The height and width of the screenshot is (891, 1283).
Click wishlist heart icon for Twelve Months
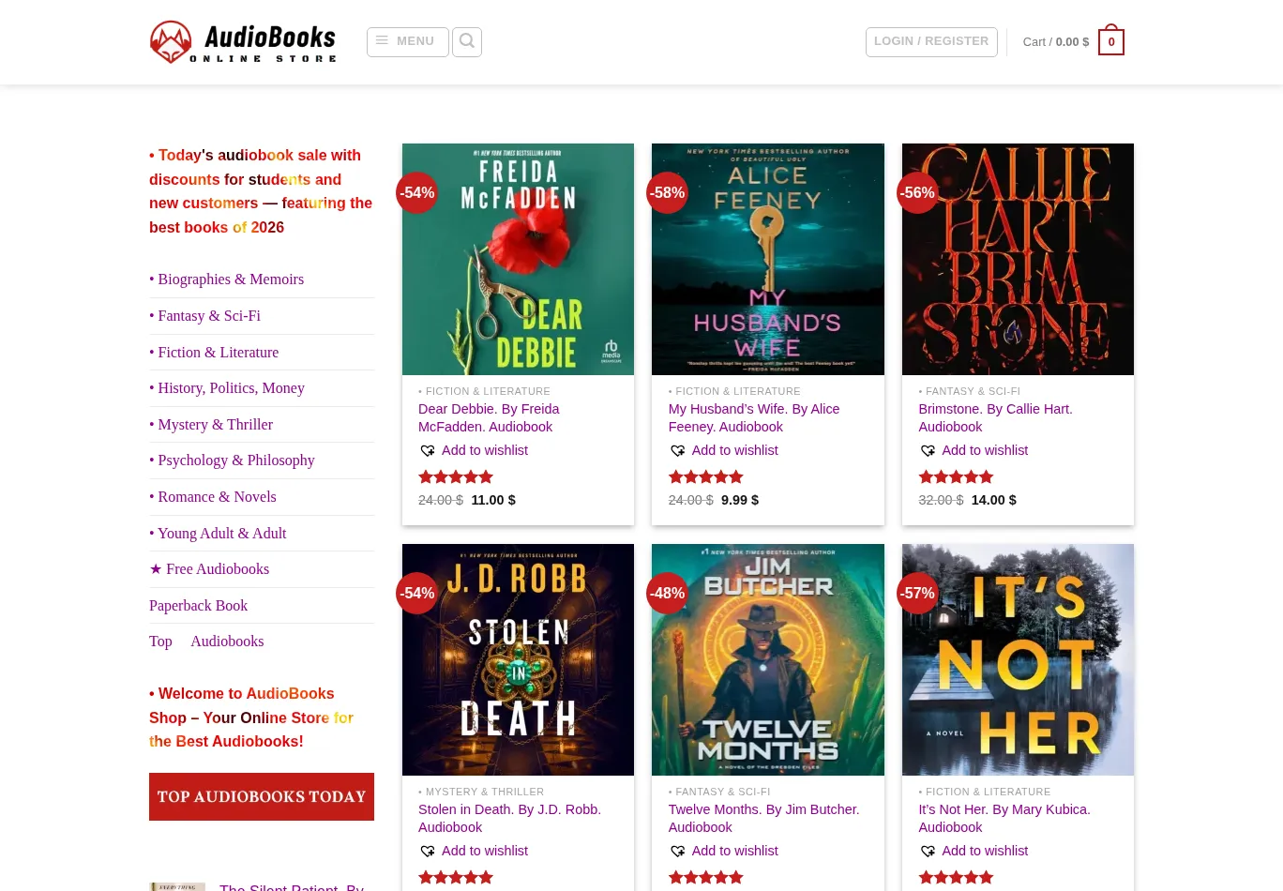point(677,852)
